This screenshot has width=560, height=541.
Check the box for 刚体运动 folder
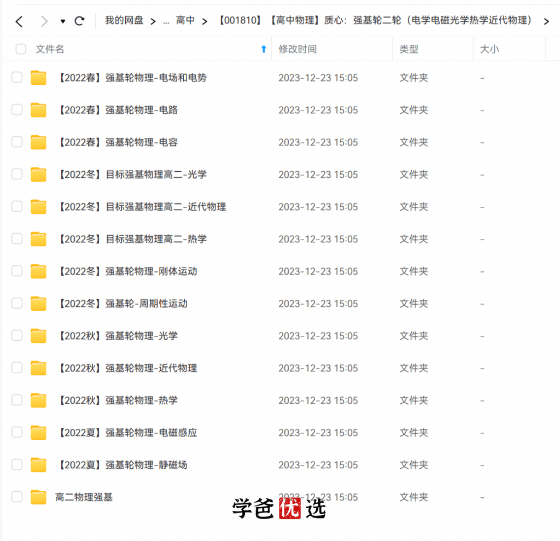tap(17, 271)
